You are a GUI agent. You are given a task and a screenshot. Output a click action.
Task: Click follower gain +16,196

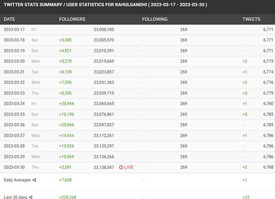(66, 114)
